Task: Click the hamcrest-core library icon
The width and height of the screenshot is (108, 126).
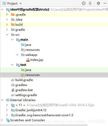Action: [13, 115]
